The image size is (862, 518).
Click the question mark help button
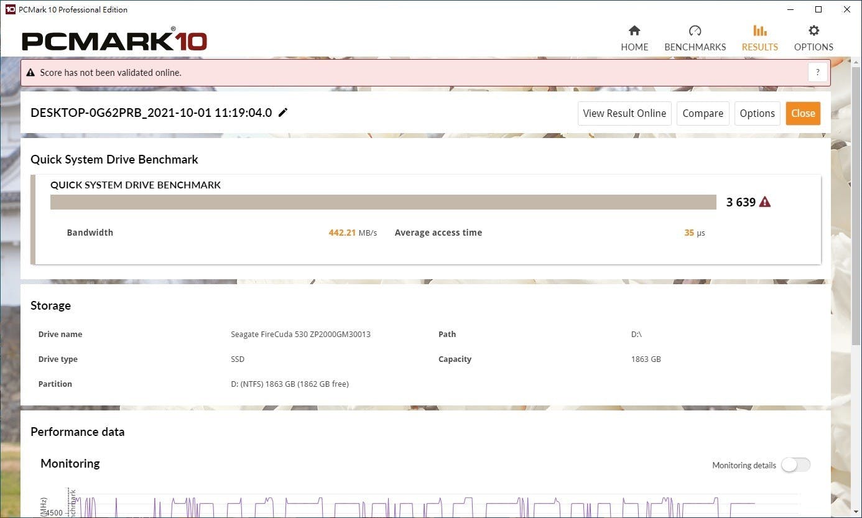pos(818,72)
